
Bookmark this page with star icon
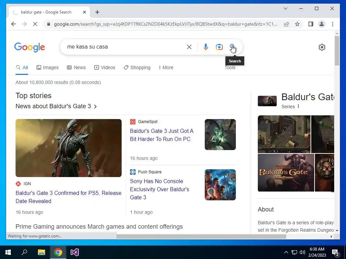297,24
